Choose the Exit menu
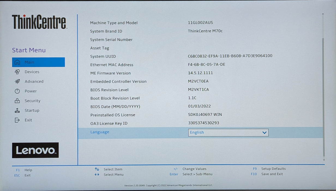Viewport: 336px width, 191px height. click(x=28, y=120)
